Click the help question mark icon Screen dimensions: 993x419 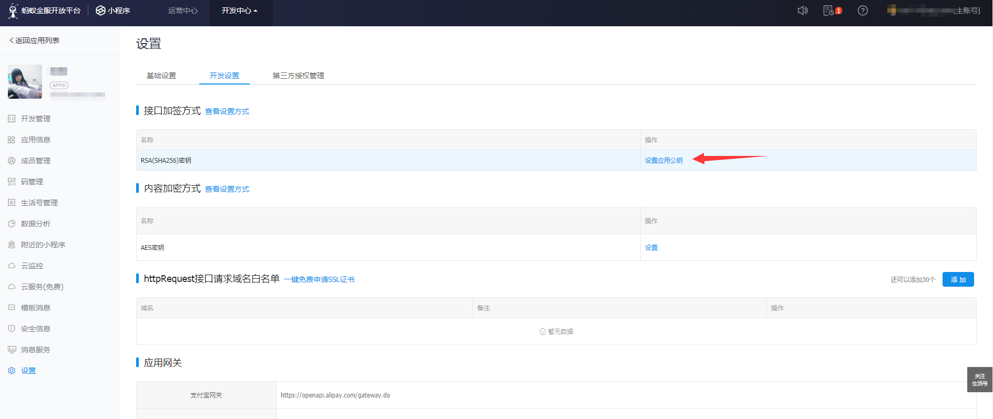863,11
